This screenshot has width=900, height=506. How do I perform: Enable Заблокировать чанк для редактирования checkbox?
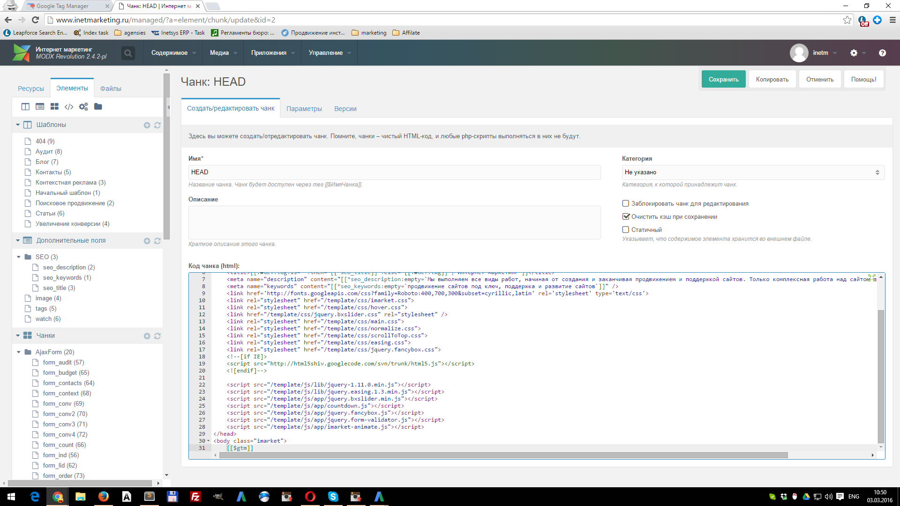point(625,203)
